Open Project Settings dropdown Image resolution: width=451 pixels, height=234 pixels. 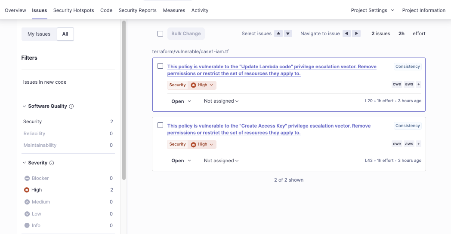click(x=373, y=10)
